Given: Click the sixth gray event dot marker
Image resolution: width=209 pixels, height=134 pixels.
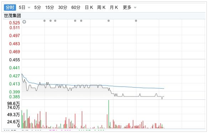Looking at the screenshot, I should [109, 21].
